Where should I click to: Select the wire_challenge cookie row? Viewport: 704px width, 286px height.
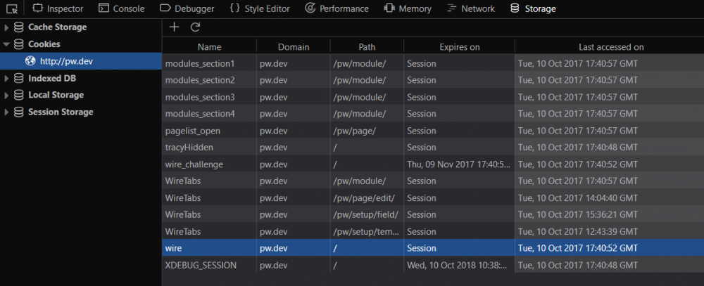[194, 164]
